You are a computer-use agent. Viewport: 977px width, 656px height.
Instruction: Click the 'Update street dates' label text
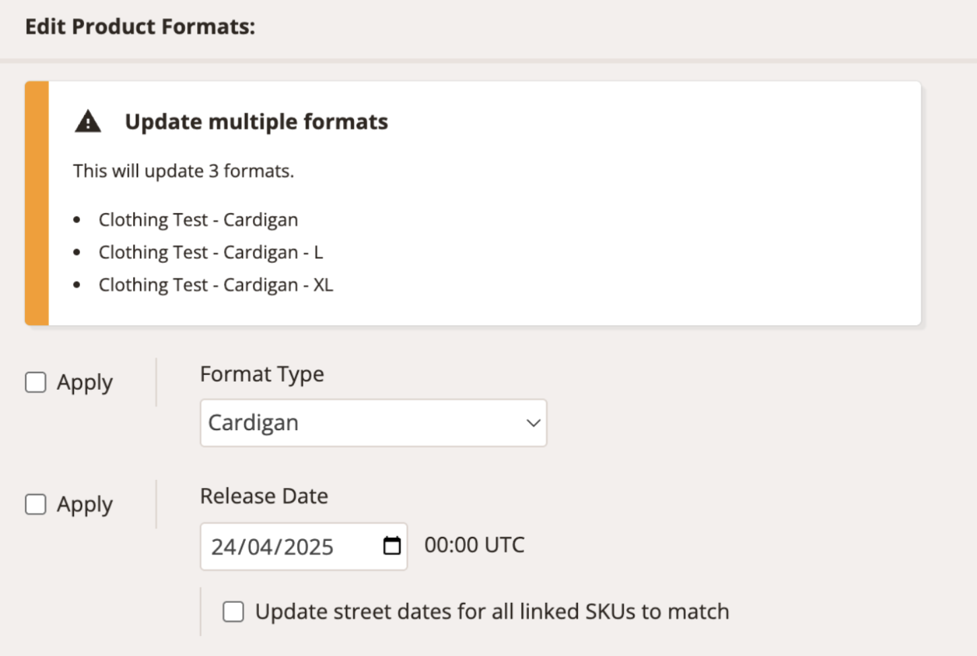492,612
